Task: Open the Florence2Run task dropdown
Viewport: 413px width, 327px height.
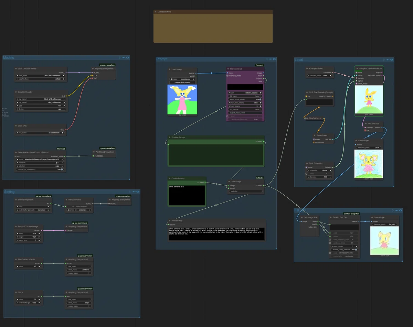Action: click(245, 93)
